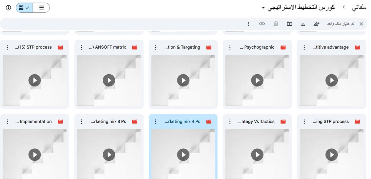The height and width of the screenshot is (179, 371).
Task: Click video file icon of Psychographic
Action: tap(283, 47)
